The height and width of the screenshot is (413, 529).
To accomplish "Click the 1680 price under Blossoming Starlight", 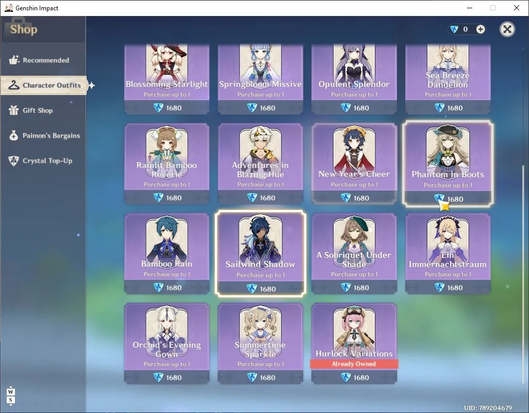I will tap(174, 108).
